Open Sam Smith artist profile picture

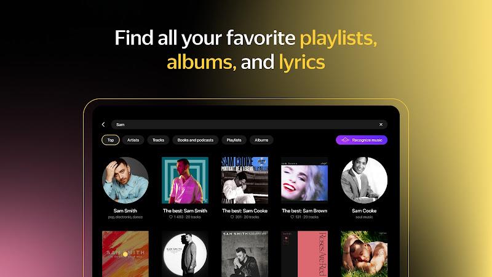pyautogui.click(x=125, y=180)
